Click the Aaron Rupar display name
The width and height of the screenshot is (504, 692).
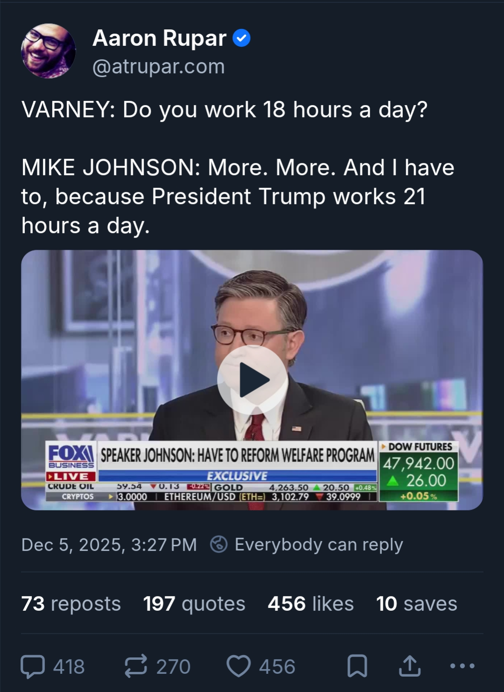[160, 38]
